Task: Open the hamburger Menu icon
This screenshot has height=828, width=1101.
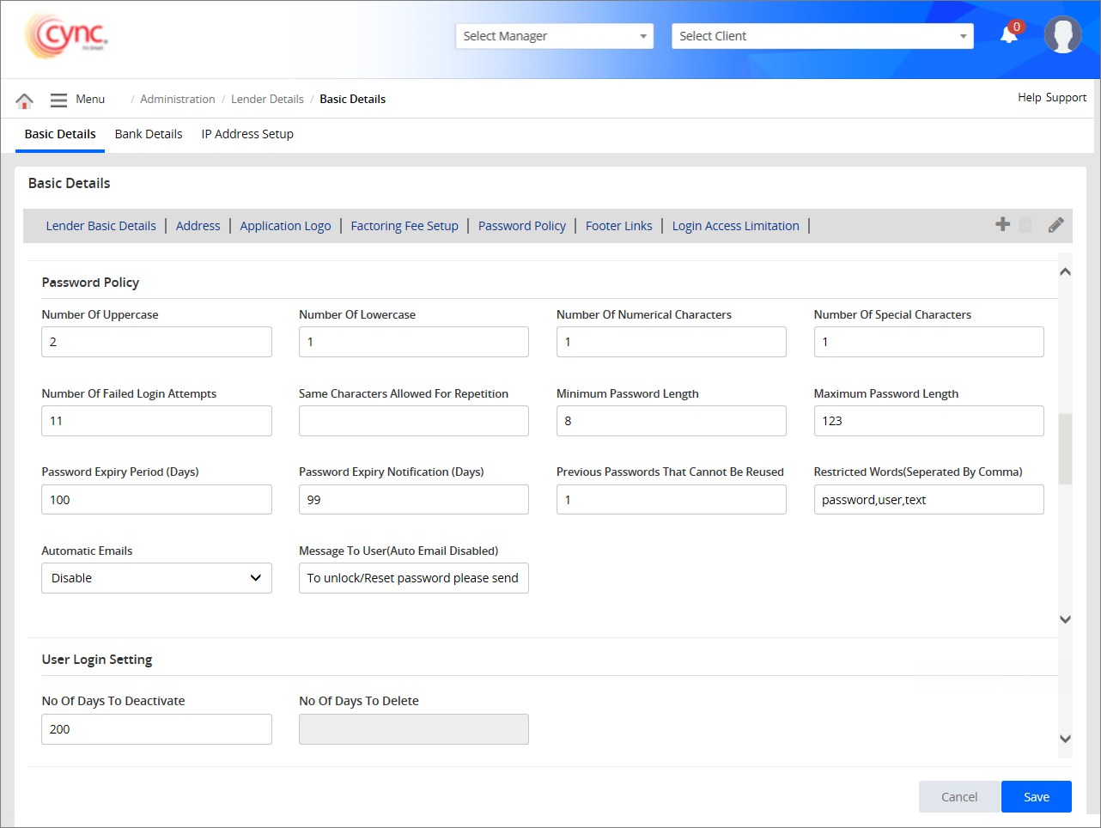Action: tap(58, 100)
